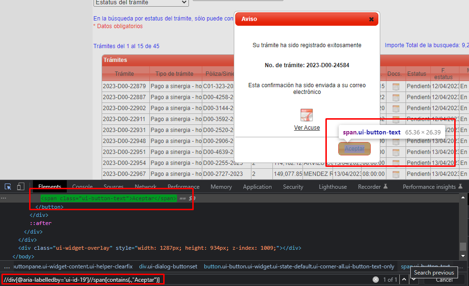Screen dimensions: 469x286
Task: Click the button.ui-button breadcrumb
Action: coord(299,266)
